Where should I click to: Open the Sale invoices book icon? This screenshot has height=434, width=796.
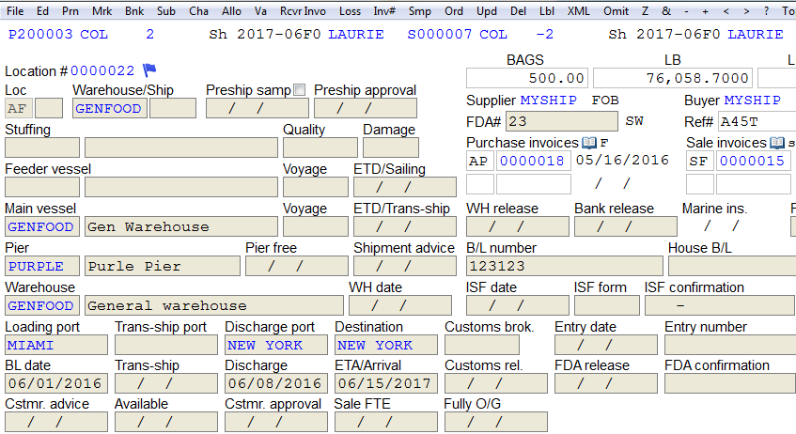776,143
